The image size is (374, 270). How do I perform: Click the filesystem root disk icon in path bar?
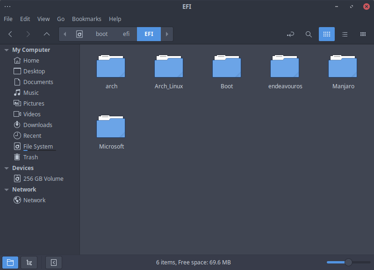(x=79, y=34)
